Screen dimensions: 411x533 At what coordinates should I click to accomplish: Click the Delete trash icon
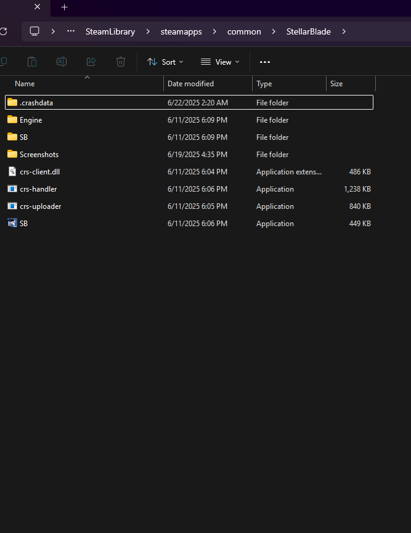pyautogui.click(x=121, y=62)
